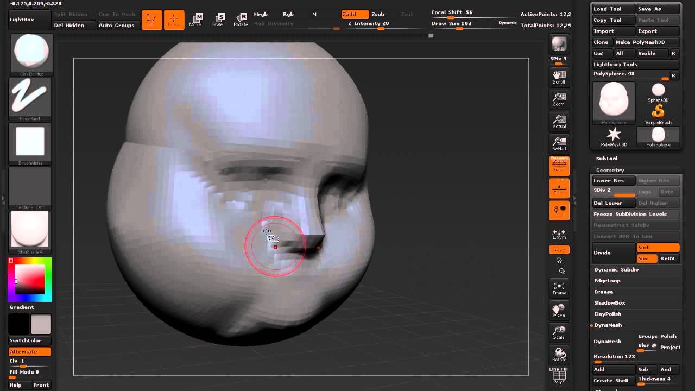Click the Load Tool button
Screen dimensions: 695x391
(613, 9)
